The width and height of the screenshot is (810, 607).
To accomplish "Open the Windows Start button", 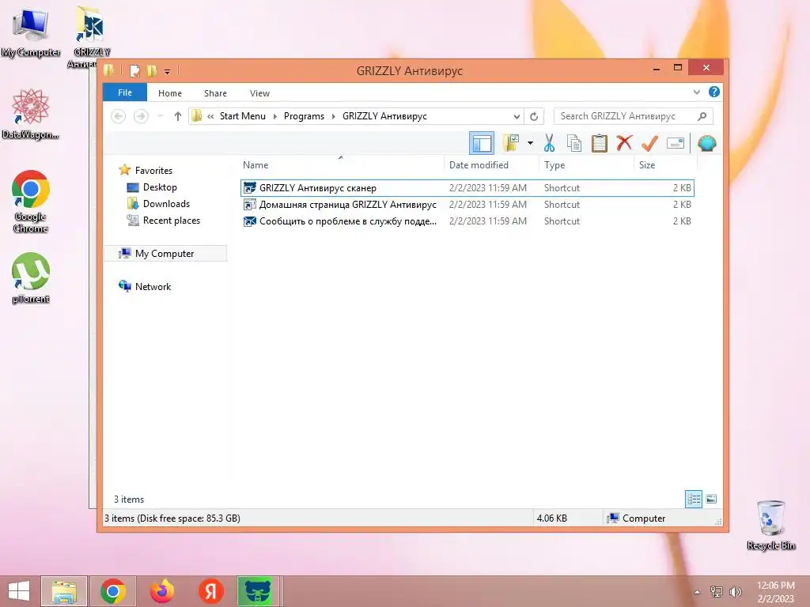I will [x=19, y=591].
